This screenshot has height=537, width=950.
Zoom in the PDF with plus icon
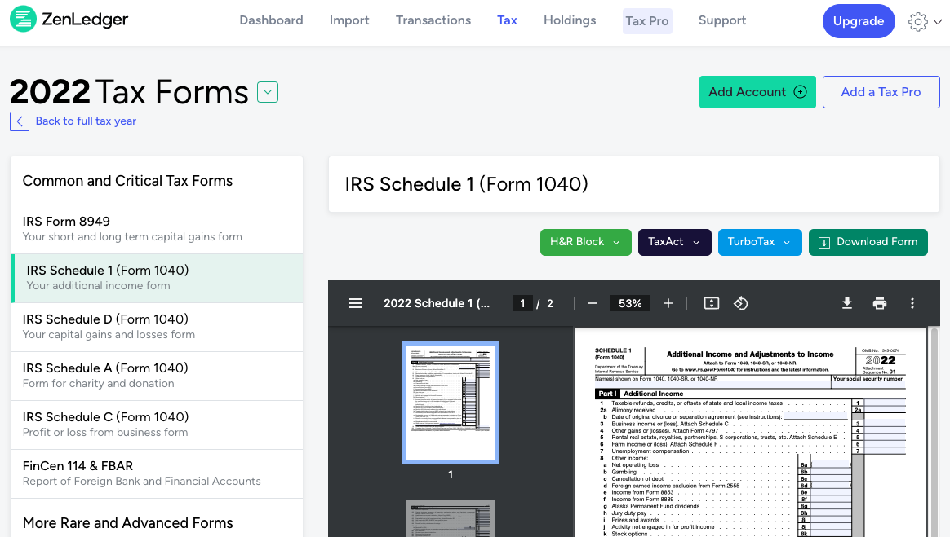[668, 303]
